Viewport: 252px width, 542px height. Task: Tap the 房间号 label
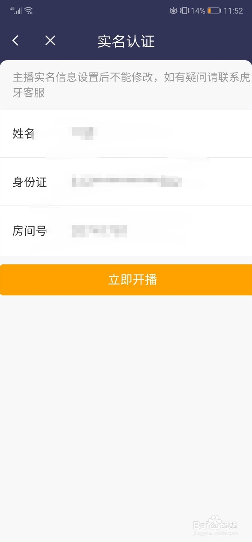[30, 231]
